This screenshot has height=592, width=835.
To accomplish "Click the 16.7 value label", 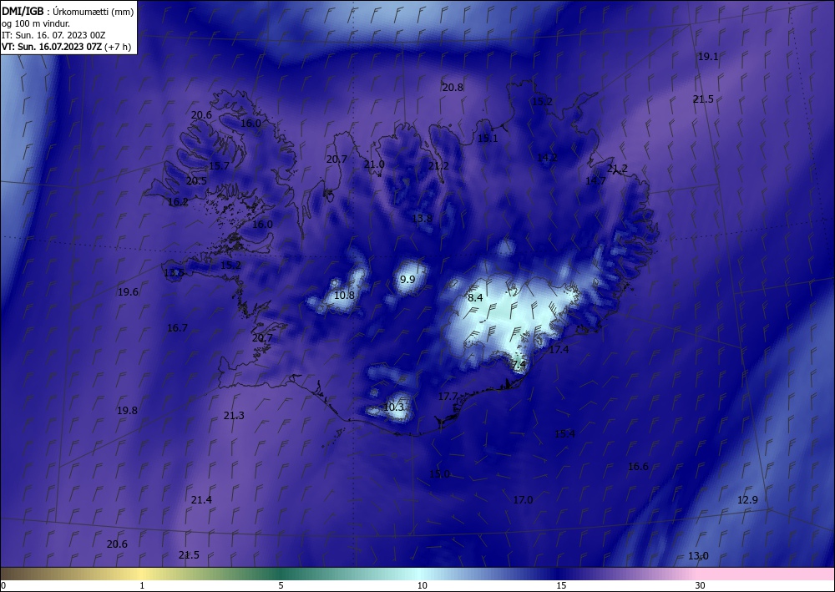I will coord(177,328).
